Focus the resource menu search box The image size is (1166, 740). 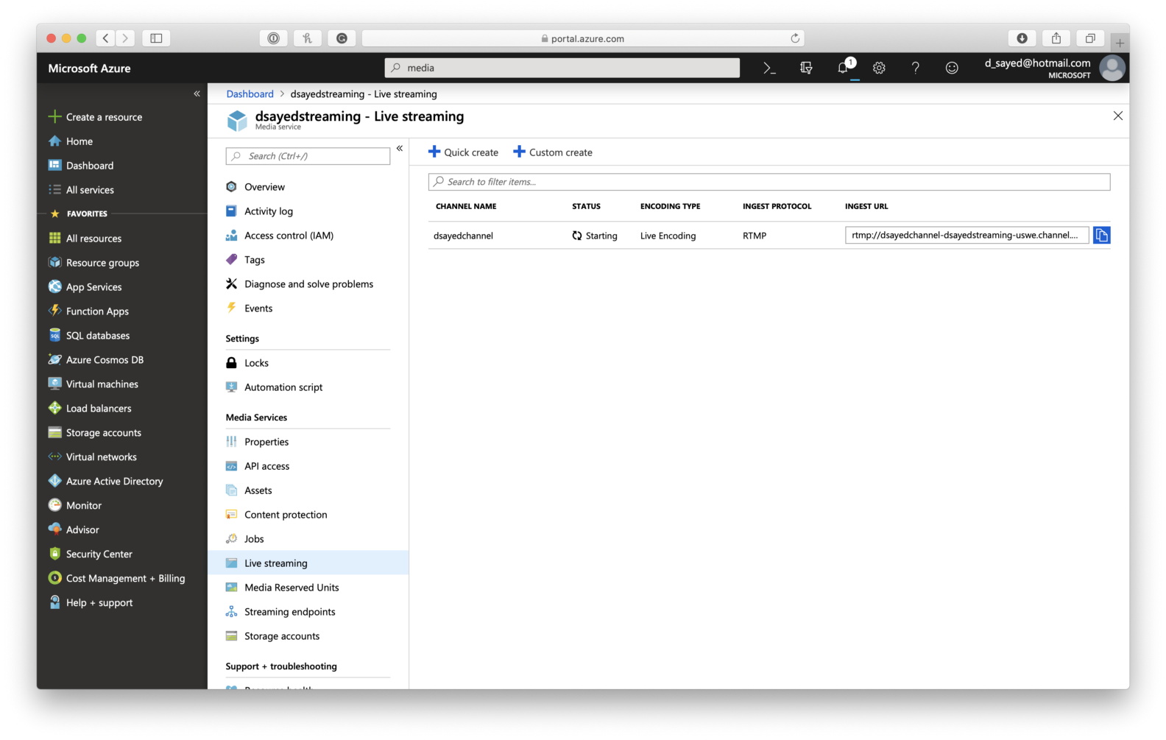[x=308, y=156]
